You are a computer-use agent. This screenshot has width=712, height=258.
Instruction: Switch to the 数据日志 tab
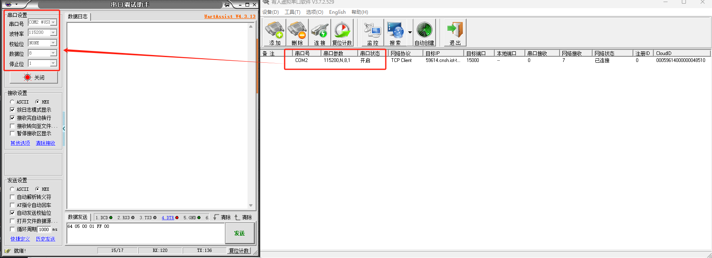(x=77, y=17)
